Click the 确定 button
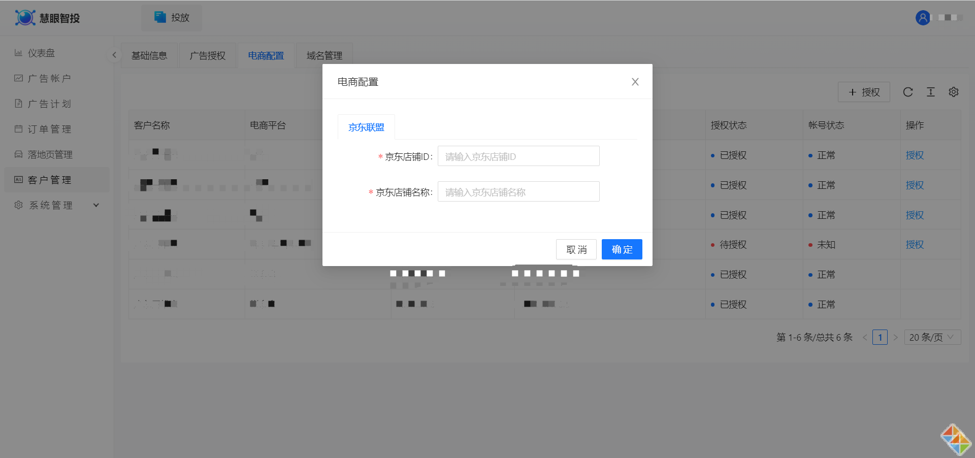The height and width of the screenshot is (458, 975). click(622, 249)
